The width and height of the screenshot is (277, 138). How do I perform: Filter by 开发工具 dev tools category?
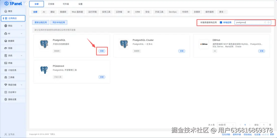pyautogui.click(x=159, y=12)
